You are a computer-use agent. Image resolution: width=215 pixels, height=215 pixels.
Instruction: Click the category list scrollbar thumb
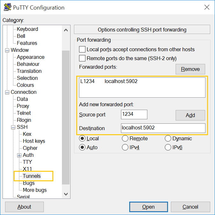click(66, 117)
